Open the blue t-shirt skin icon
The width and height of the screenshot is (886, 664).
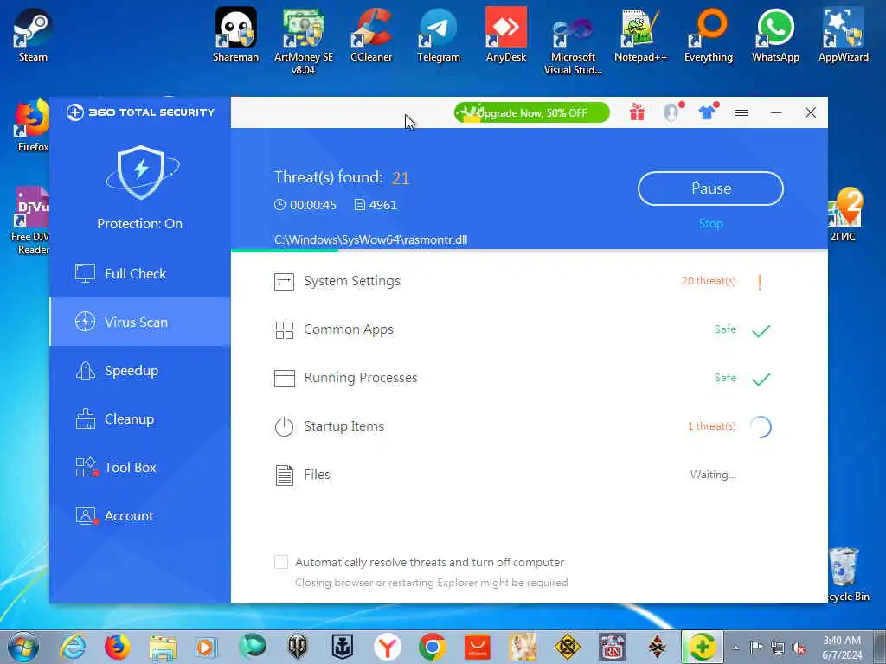pos(708,112)
